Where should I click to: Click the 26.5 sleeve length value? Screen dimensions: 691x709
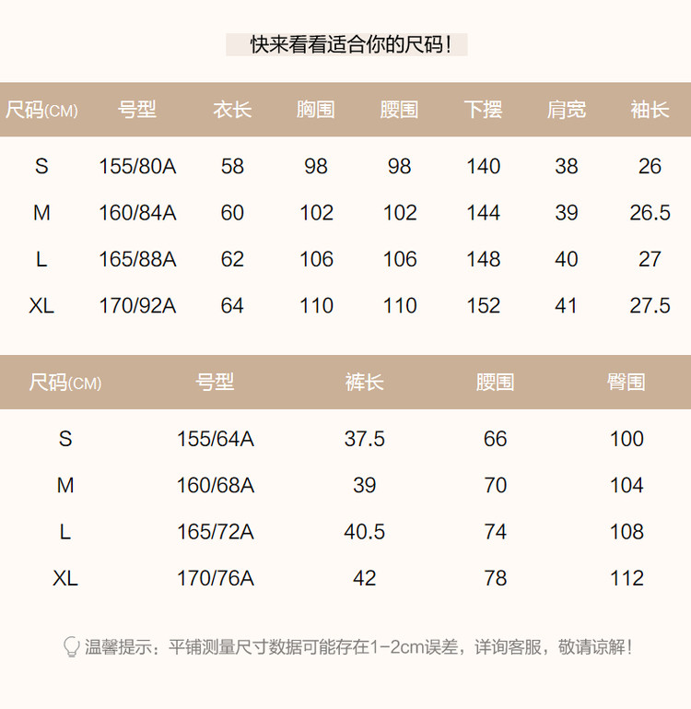click(650, 213)
